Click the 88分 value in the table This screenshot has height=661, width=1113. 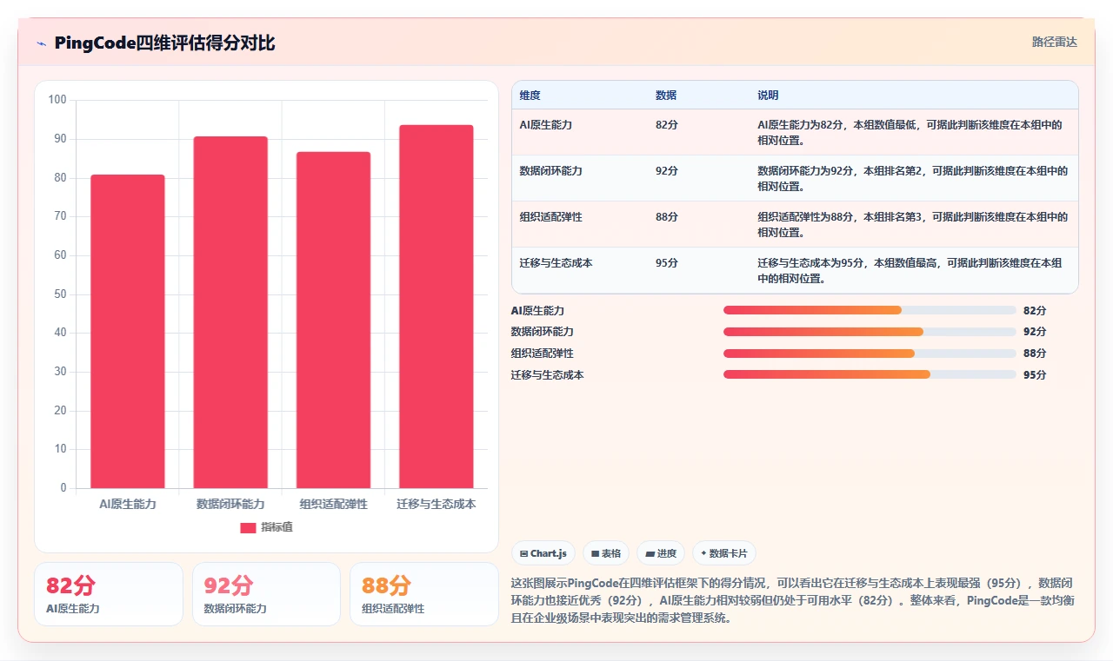(x=667, y=217)
